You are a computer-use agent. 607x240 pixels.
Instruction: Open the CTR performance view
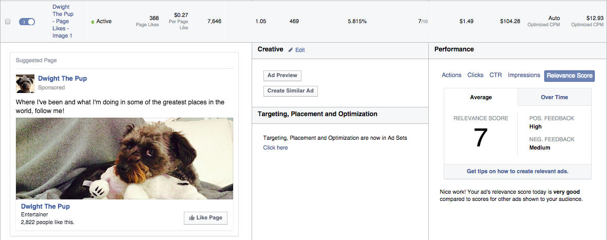pos(496,75)
